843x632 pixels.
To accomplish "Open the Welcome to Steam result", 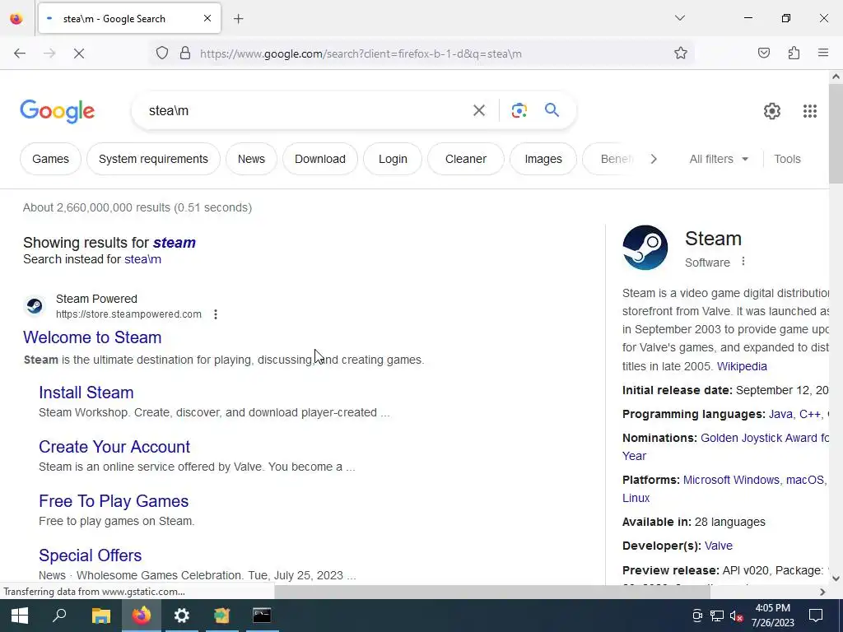I will [x=92, y=337].
